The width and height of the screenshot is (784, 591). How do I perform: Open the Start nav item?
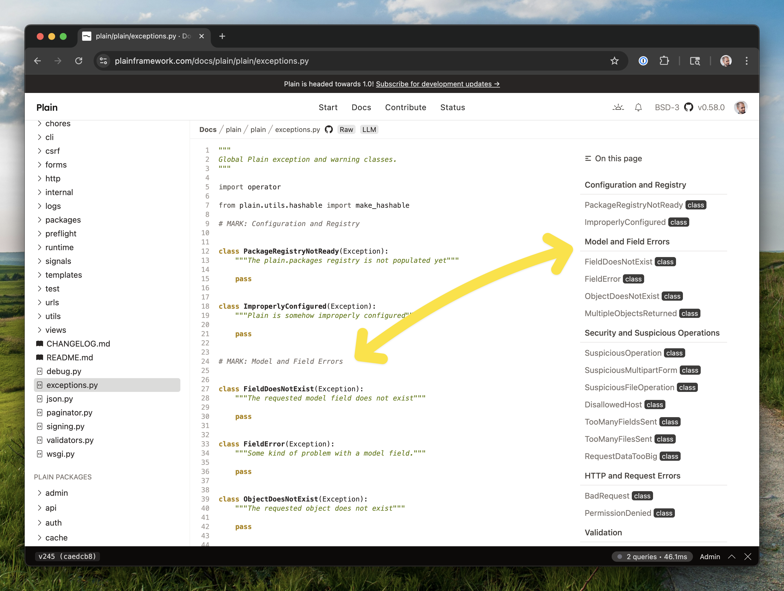328,107
